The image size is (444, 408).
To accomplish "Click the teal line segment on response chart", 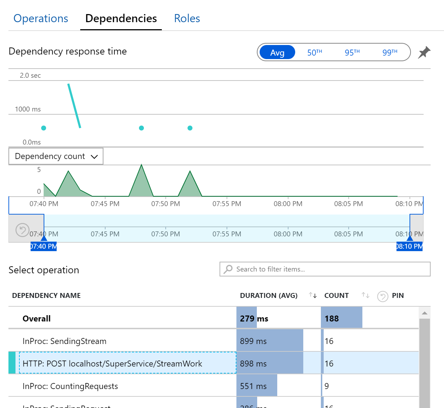I will (x=74, y=106).
